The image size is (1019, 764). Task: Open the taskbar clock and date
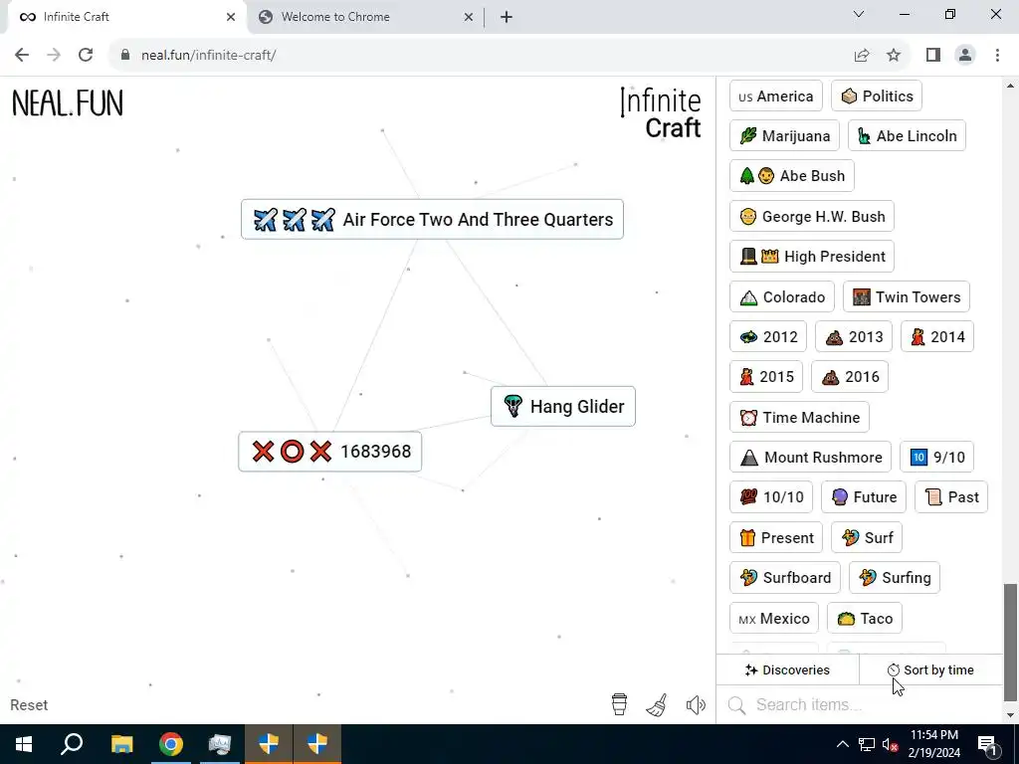(x=933, y=744)
